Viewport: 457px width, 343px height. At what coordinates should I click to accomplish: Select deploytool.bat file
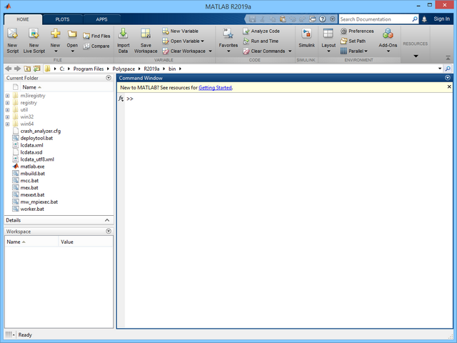tap(36, 138)
